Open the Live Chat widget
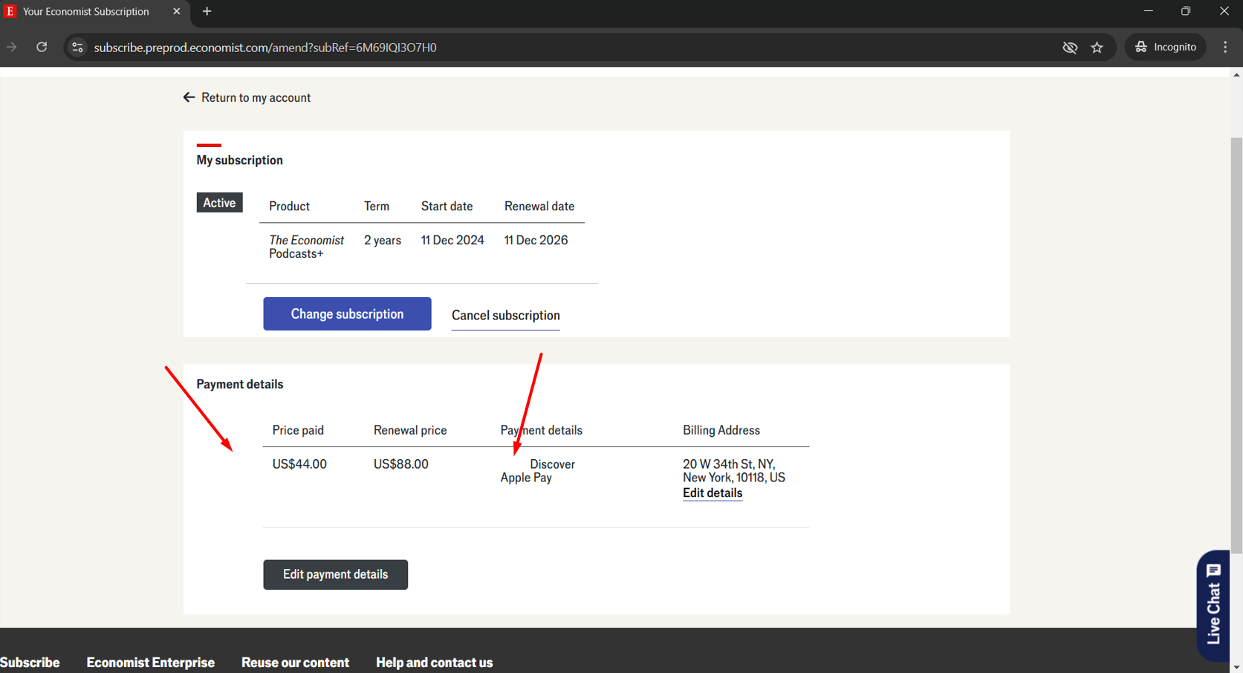The width and height of the screenshot is (1243, 673). [1213, 605]
